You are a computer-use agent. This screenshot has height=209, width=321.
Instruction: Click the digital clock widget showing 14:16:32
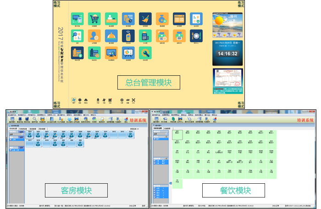[x=227, y=53]
